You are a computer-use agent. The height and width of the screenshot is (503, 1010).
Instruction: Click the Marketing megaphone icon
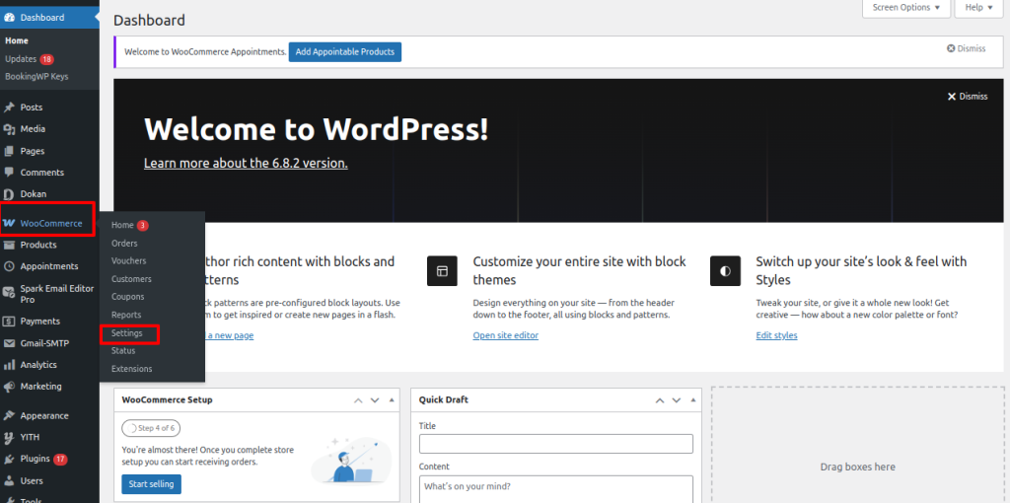click(9, 387)
